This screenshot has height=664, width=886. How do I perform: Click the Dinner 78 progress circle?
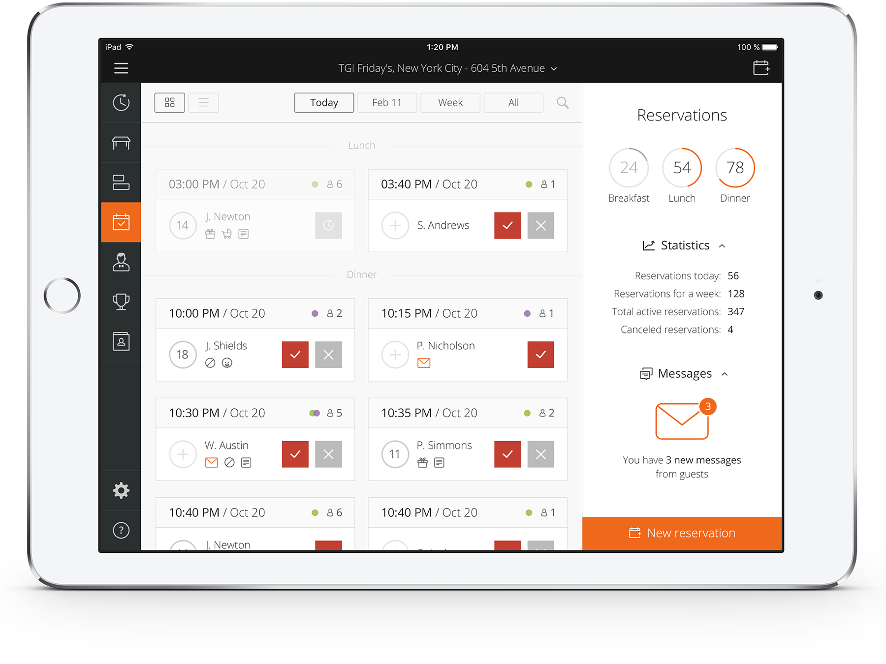[x=735, y=168]
